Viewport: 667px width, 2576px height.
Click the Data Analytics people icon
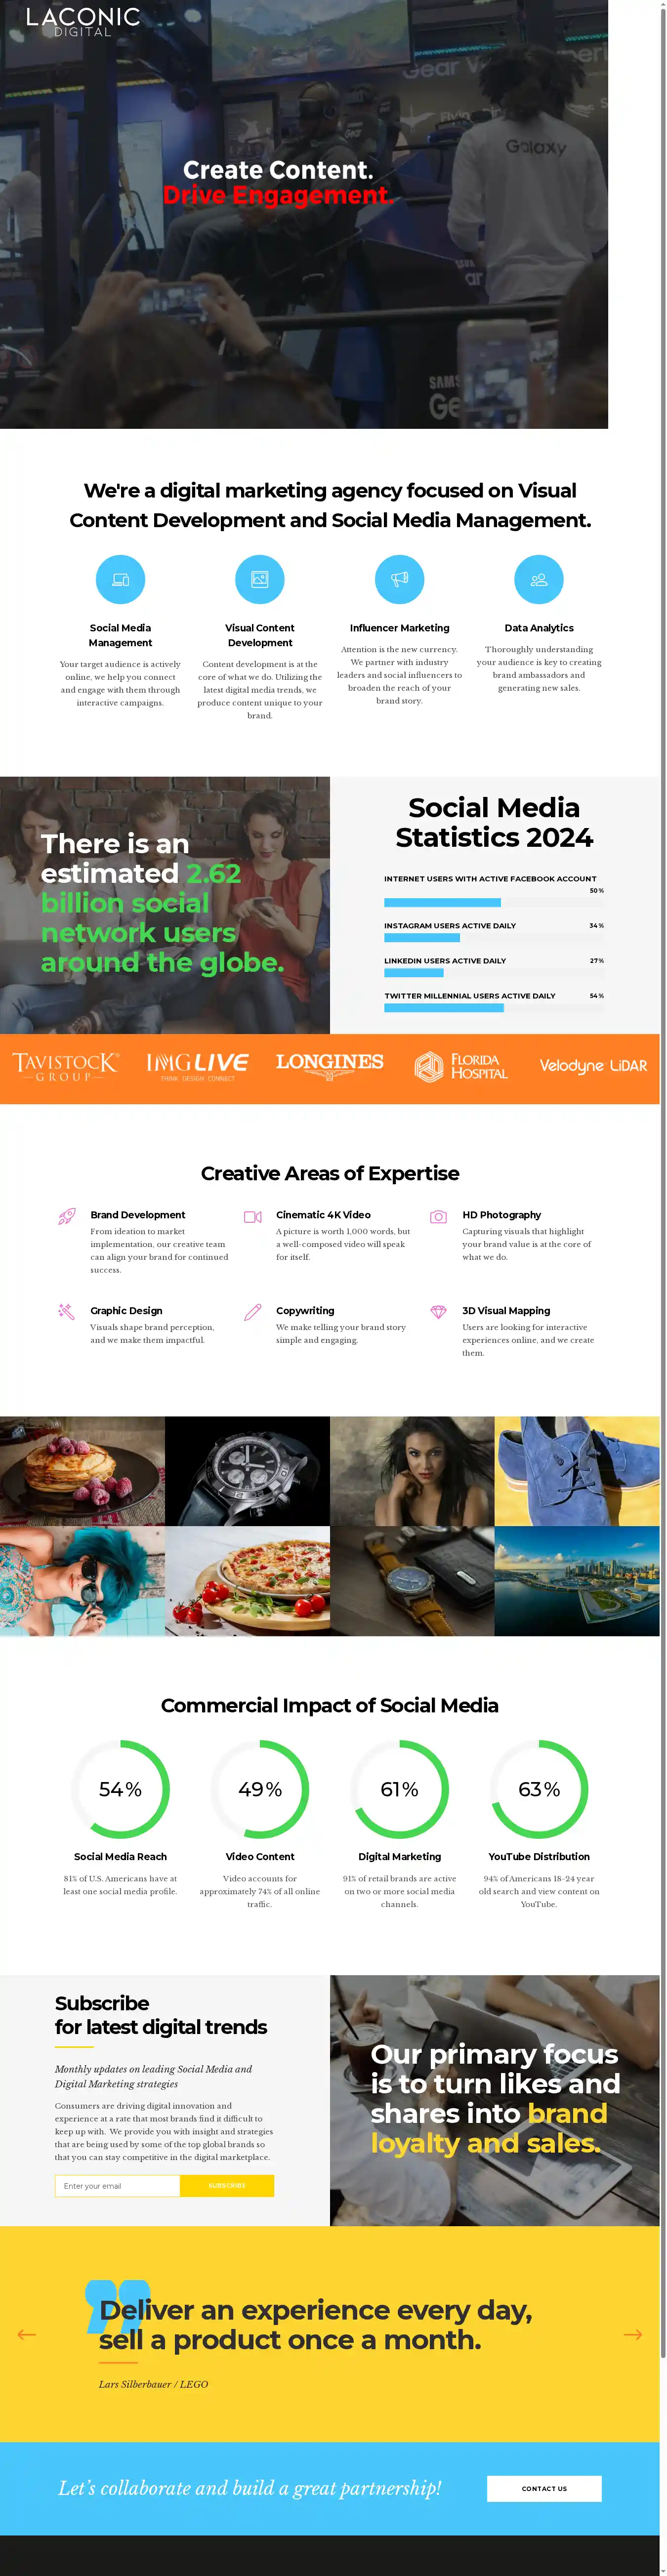click(539, 579)
